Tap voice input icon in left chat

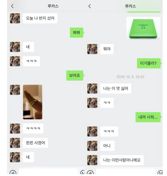(x=13, y=172)
